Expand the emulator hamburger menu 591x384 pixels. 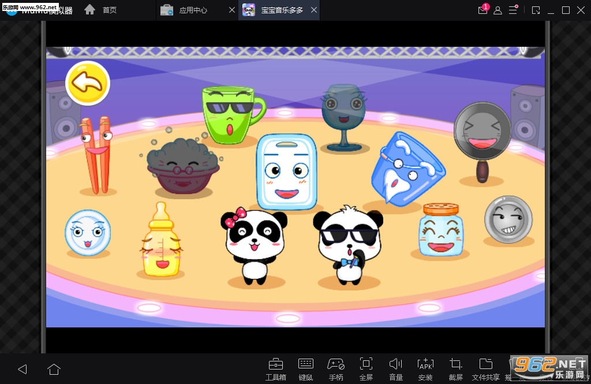pyautogui.click(x=513, y=10)
